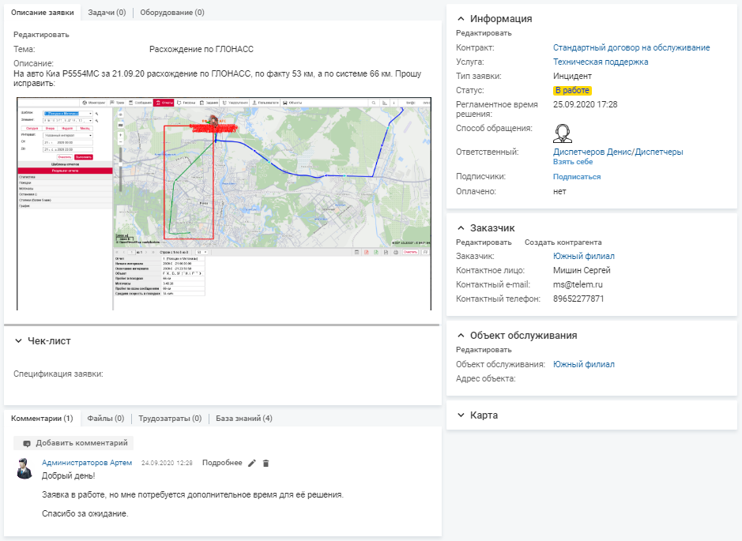This screenshot has height=541, width=742.
Task: Click Редактировать in the Информация panel
Action: 484,33
